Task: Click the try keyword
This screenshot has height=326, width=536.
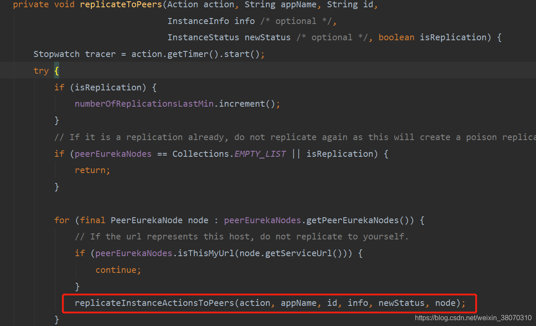Action: tap(41, 71)
